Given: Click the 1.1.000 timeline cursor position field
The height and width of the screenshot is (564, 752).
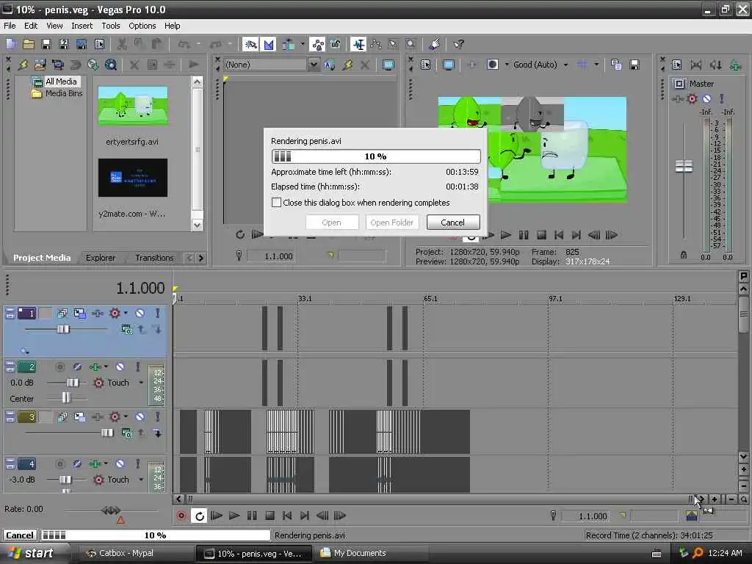Looking at the screenshot, I should [585, 516].
